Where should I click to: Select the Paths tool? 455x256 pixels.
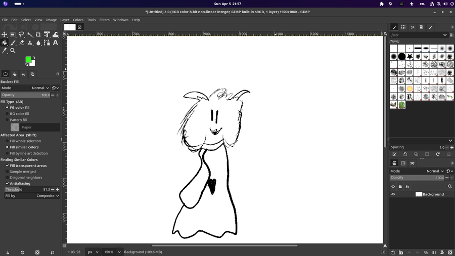pos(47,42)
